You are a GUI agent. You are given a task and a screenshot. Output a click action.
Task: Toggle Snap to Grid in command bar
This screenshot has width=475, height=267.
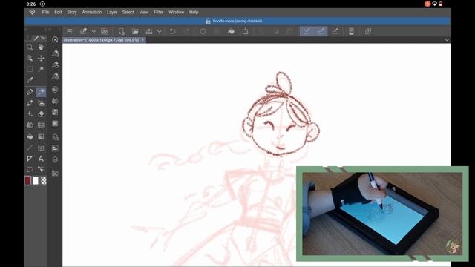tap(335, 31)
